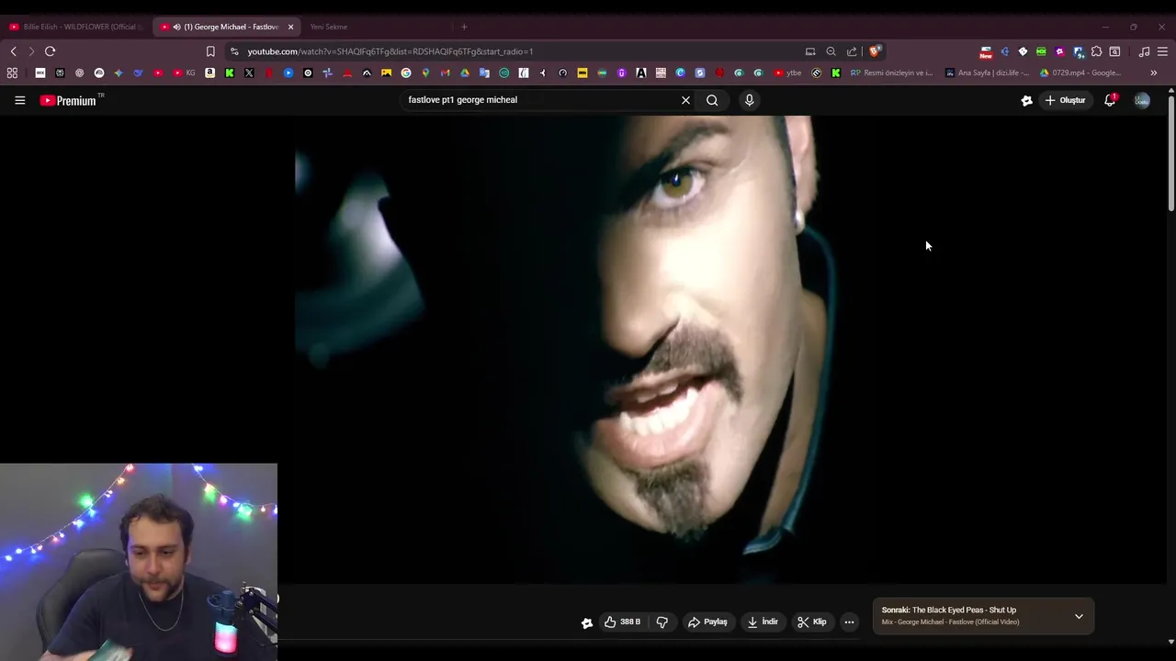1176x661 pixels.
Task: Open YouTube notifications bell
Action: (1110, 100)
